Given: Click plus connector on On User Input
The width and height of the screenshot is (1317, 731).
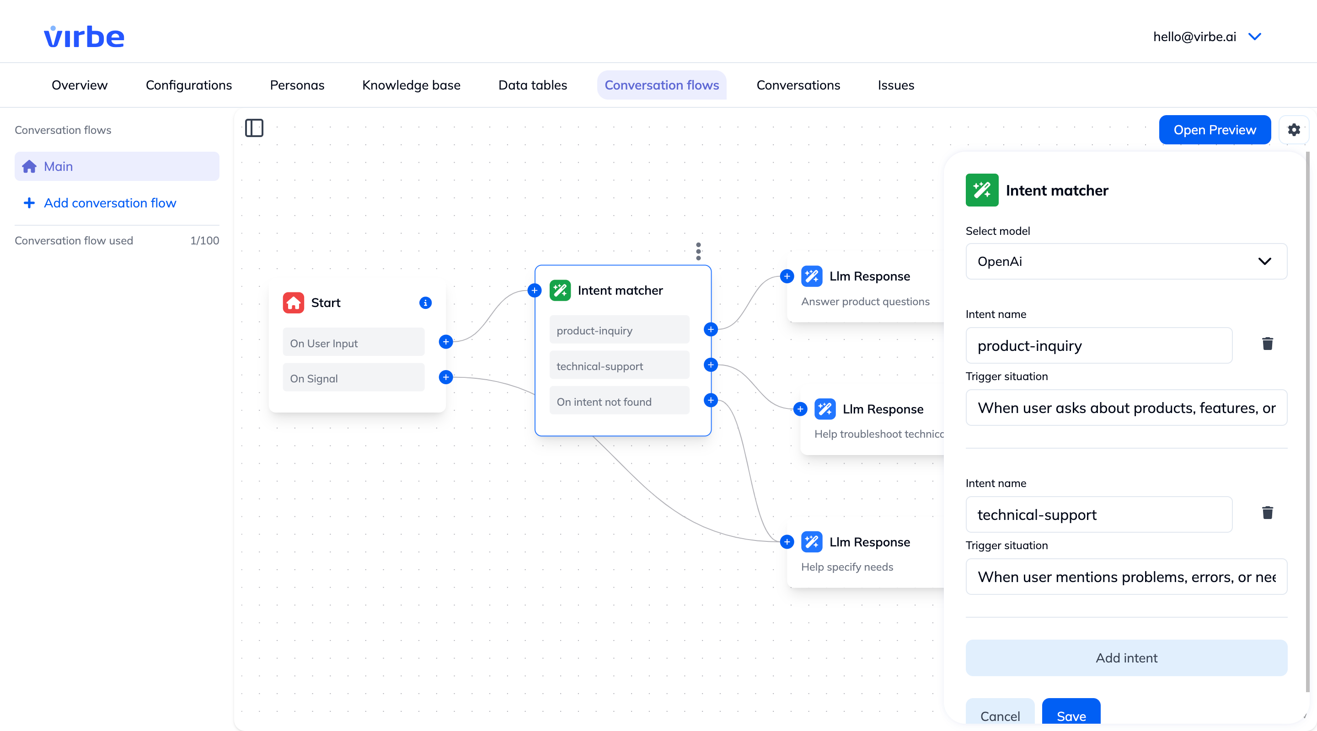Looking at the screenshot, I should tap(446, 342).
